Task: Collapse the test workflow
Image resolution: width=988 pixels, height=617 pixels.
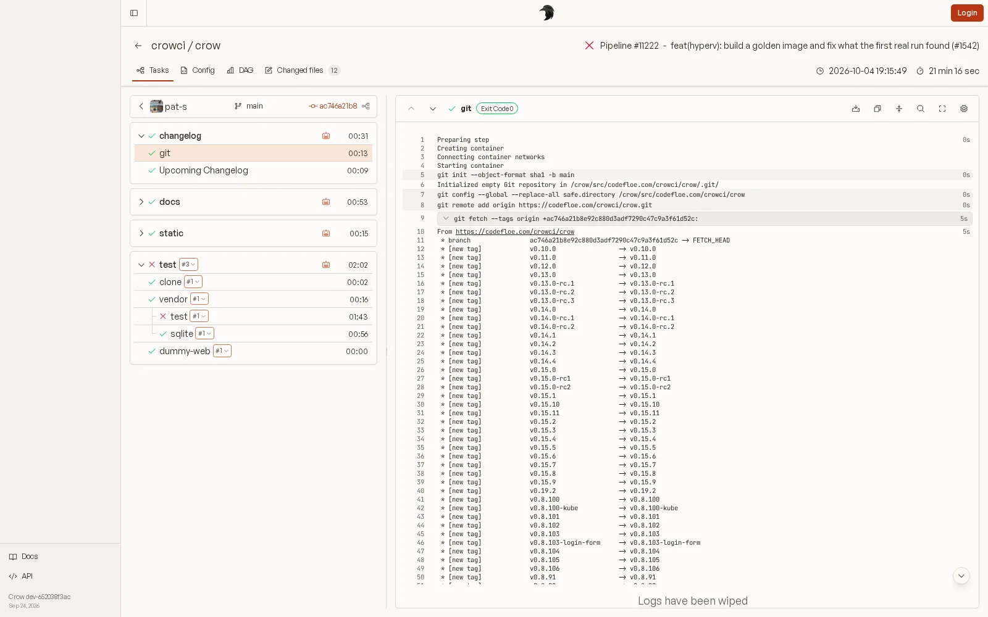Action: click(x=141, y=265)
